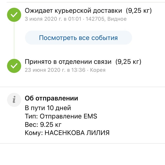The image size is (165, 165).
Task: Select the 'Вес: 9.25 кг' line
Action: click(x=43, y=125)
